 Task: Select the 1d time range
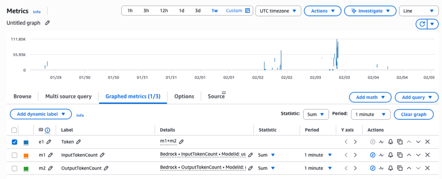pos(182,11)
